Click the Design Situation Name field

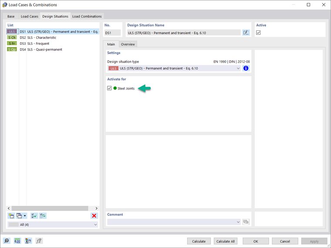183,33
